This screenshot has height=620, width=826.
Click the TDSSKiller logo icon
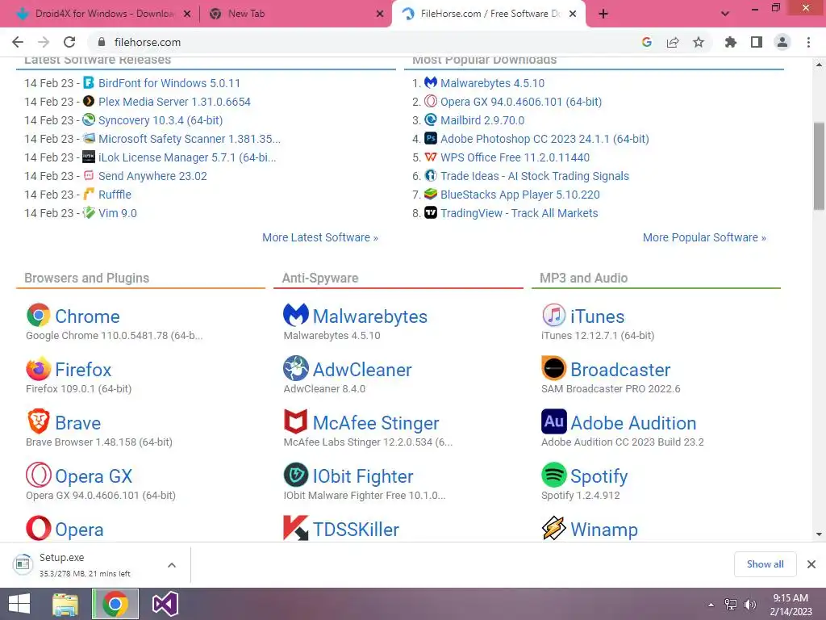[x=295, y=528]
